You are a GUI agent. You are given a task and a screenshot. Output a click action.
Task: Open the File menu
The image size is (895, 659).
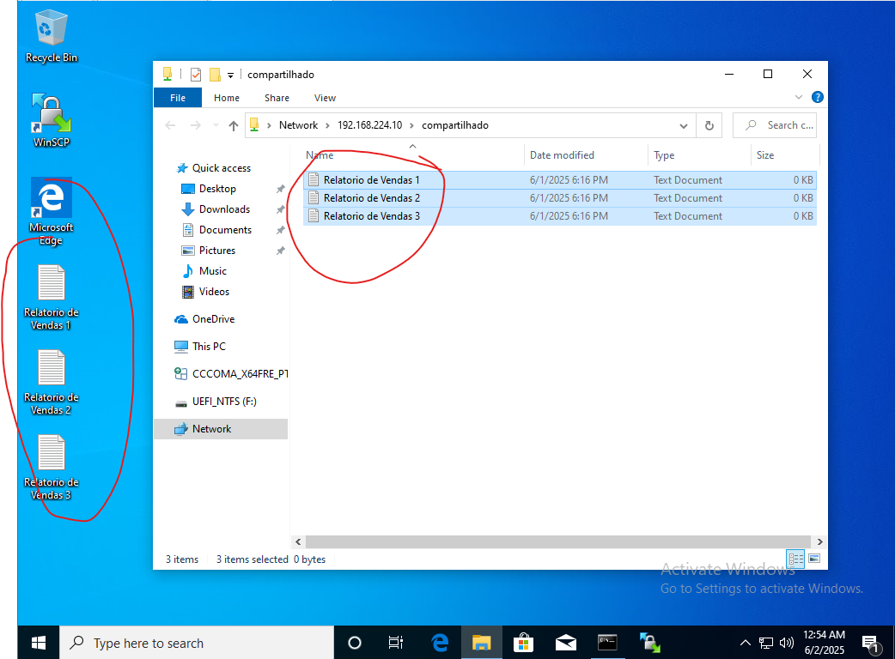[x=178, y=98]
